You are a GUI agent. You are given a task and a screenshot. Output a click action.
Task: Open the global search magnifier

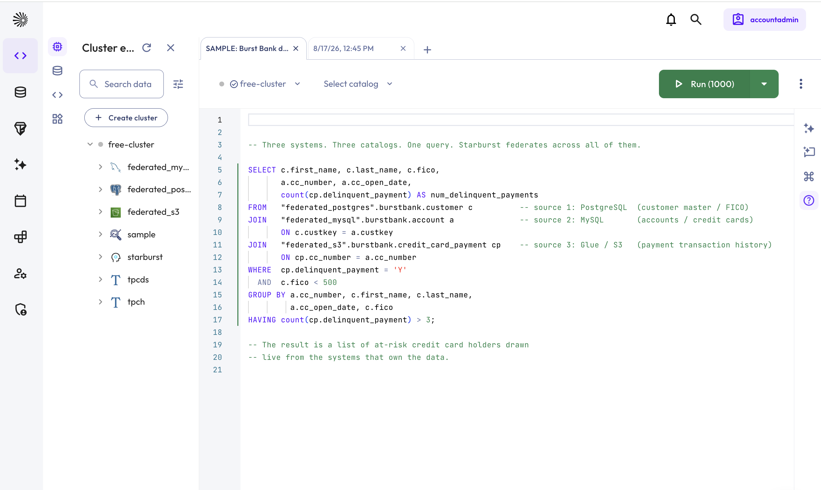(x=696, y=20)
